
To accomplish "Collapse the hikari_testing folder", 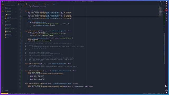I will 9,9.
